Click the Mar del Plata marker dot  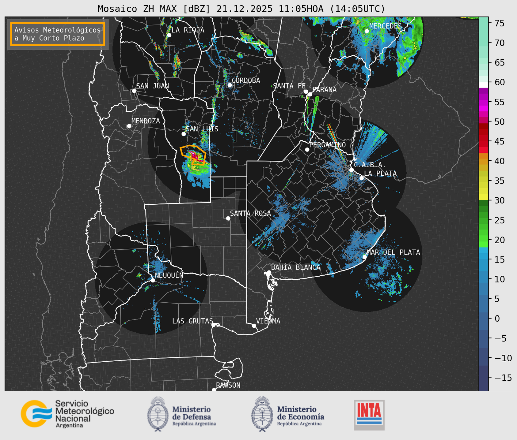[x=364, y=257]
